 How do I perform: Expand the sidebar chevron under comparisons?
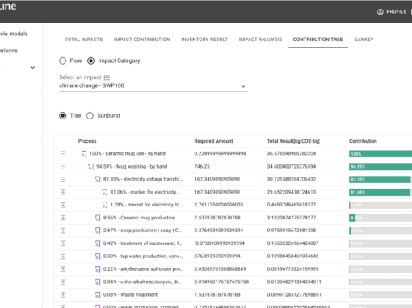[32, 68]
